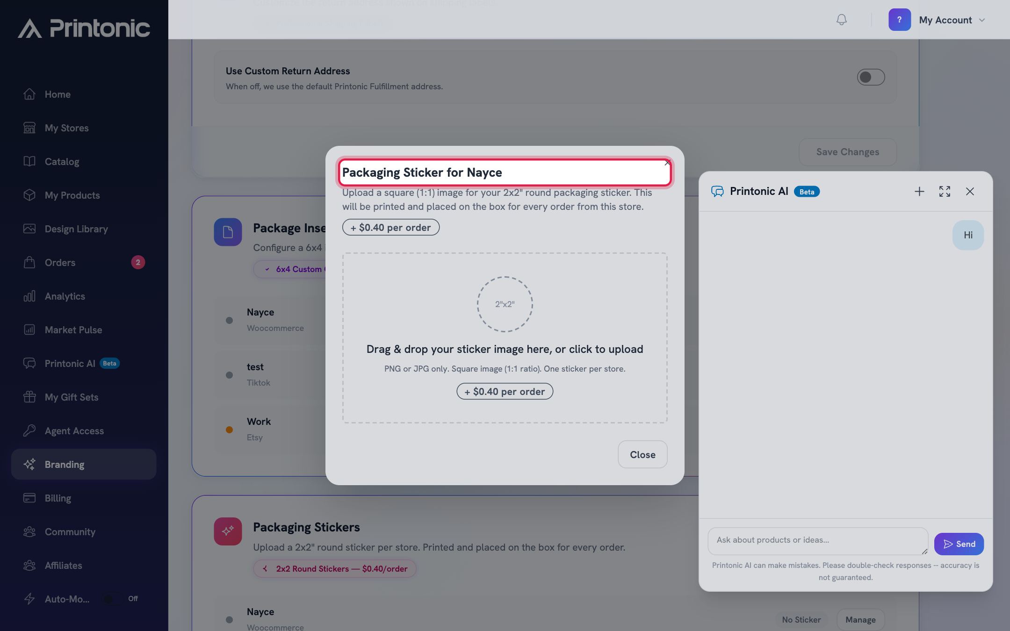Expand the 2x2 Round Stickers pricing chip
Viewport: 1010px width, 631px height.
pos(334,569)
